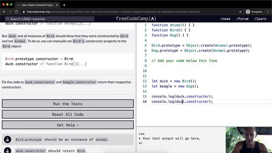The height and width of the screenshot is (153, 272).
Task: Click macOS green fullscreen window button
Action: (11, 5)
